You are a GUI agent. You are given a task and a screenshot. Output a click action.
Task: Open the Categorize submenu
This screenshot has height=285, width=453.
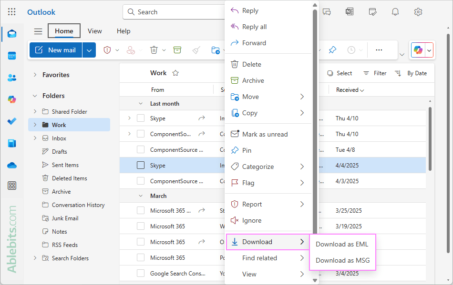click(268, 167)
